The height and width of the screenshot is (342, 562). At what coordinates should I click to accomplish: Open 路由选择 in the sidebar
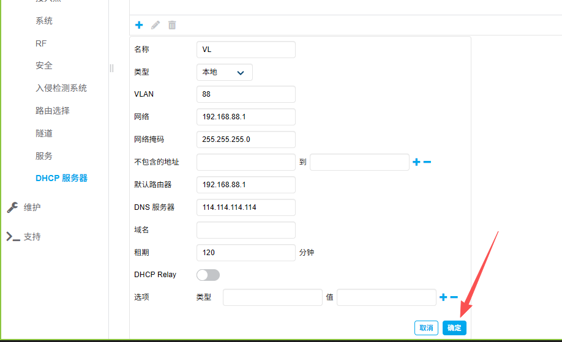pos(53,111)
